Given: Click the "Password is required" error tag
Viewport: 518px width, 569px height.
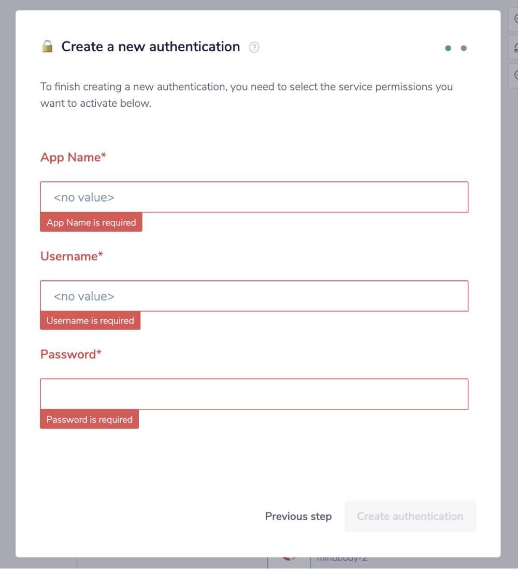Looking at the screenshot, I should [x=89, y=419].
